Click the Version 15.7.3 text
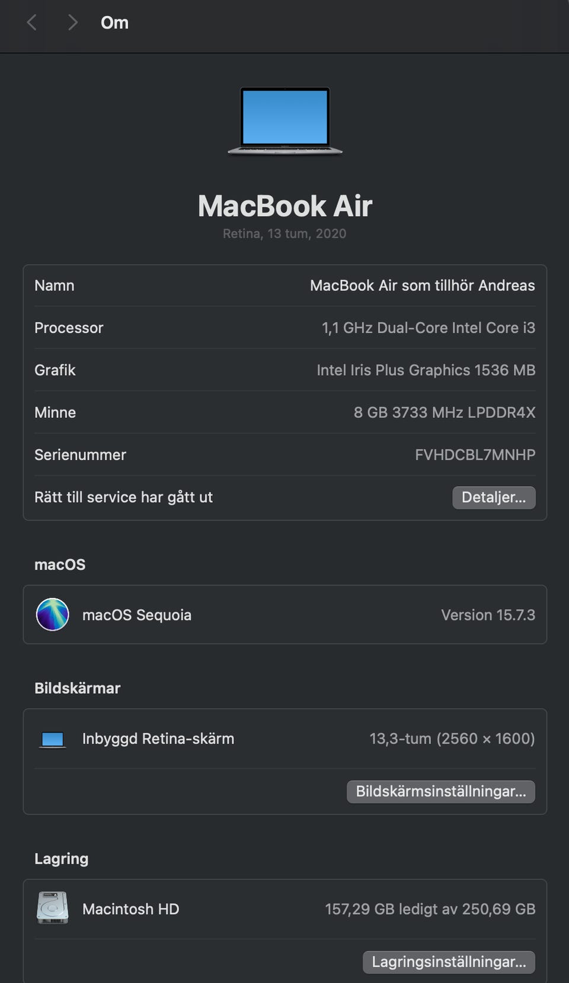 click(488, 615)
